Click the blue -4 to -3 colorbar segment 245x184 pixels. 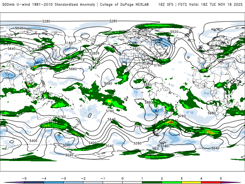click(x=54, y=182)
